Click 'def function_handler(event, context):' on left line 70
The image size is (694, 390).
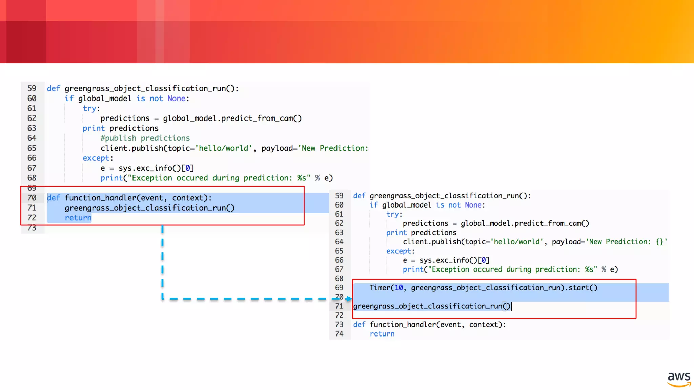129,198
